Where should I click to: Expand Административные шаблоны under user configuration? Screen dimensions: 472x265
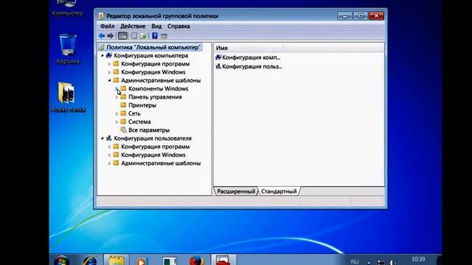(110, 163)
